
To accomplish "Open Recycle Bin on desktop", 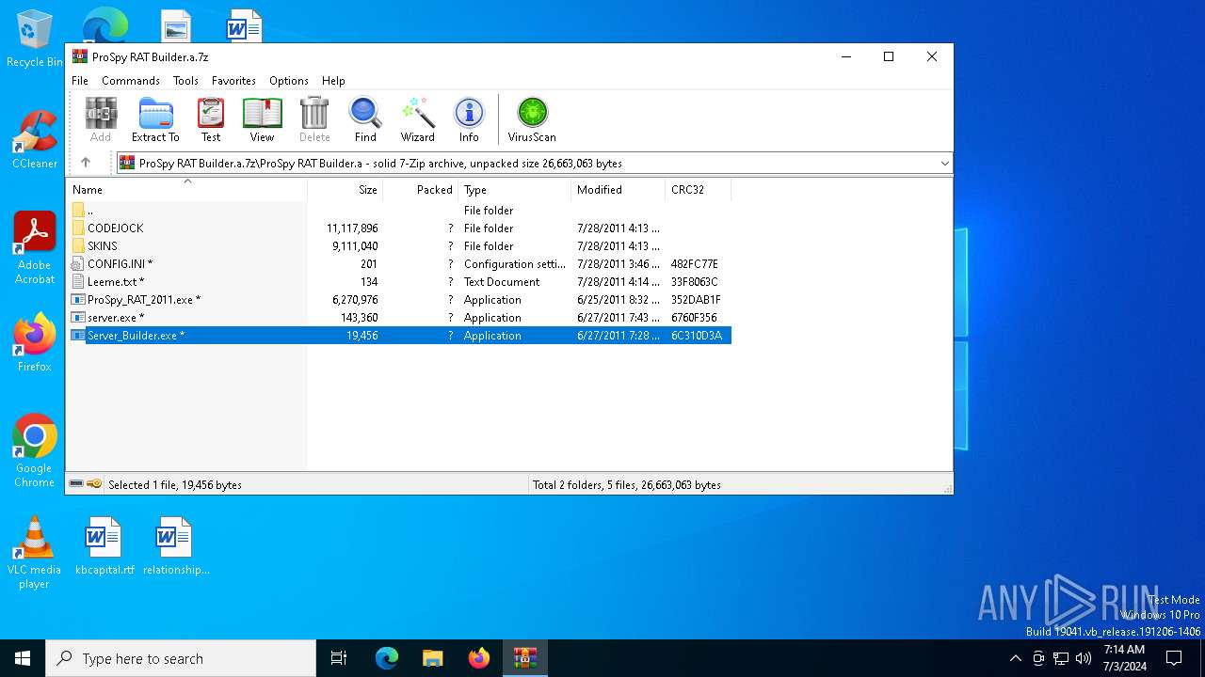I will click(35, 39).
